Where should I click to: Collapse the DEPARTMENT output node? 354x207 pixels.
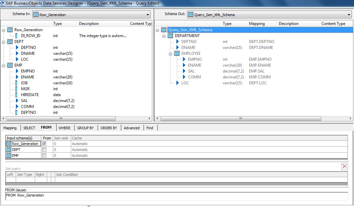tap(164, 36)
